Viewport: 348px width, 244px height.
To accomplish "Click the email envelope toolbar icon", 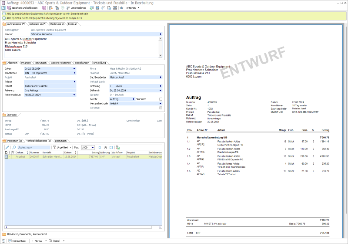I will click(104, 8).
